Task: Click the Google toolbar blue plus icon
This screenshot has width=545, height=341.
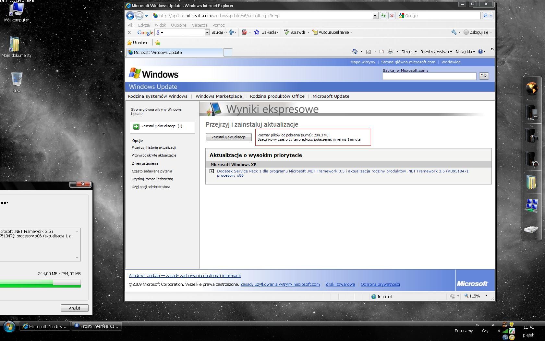Action: pyautogui.click(x=232, y=32)
